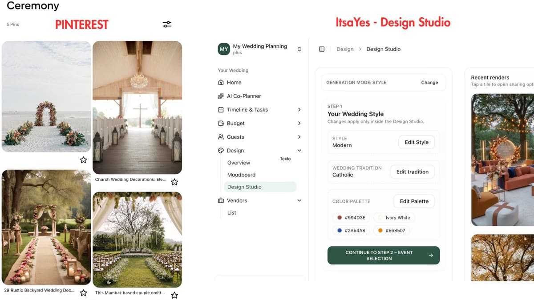Star the Mumbai-based couple pin
Image resolution: width=534 pixels, height=300 pixels.
tap(174, 295)
